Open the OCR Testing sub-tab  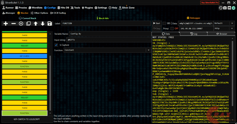click(58, 13)
